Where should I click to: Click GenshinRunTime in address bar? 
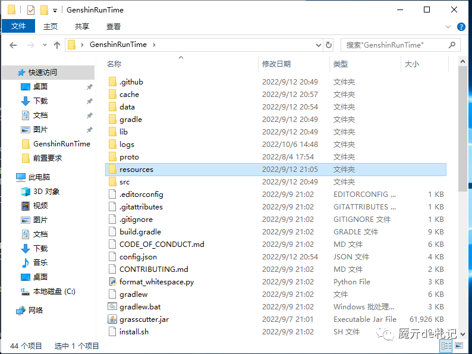tap(118, 45)
